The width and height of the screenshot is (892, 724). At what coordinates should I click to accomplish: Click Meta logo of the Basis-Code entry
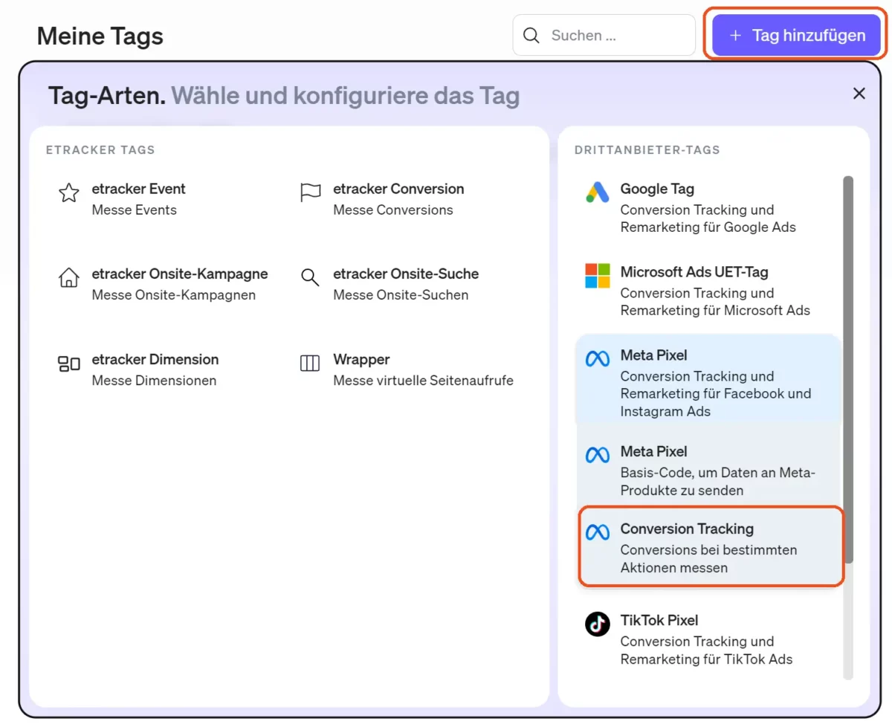point(598,455)
